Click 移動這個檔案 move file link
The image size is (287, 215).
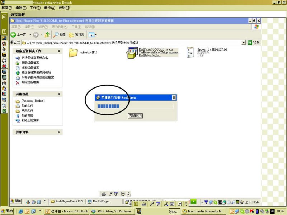coord(30,63)
